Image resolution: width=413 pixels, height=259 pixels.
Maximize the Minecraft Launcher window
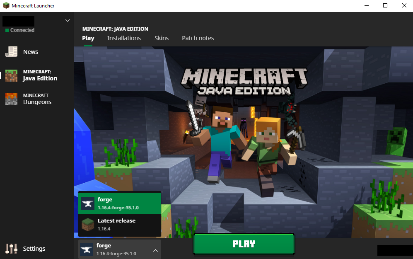click(x=385, y=5)
